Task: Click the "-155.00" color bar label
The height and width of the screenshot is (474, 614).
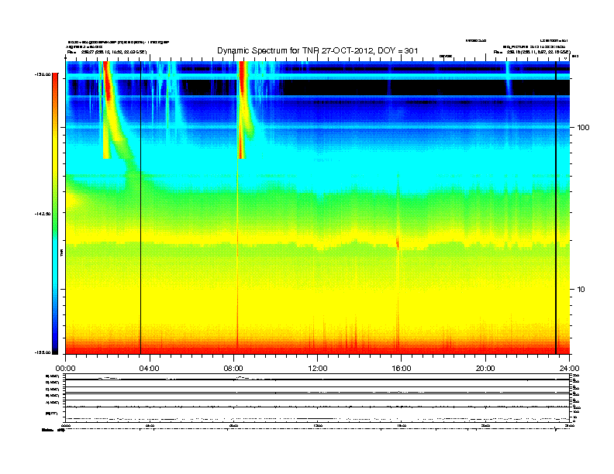Action: (42, 352)
